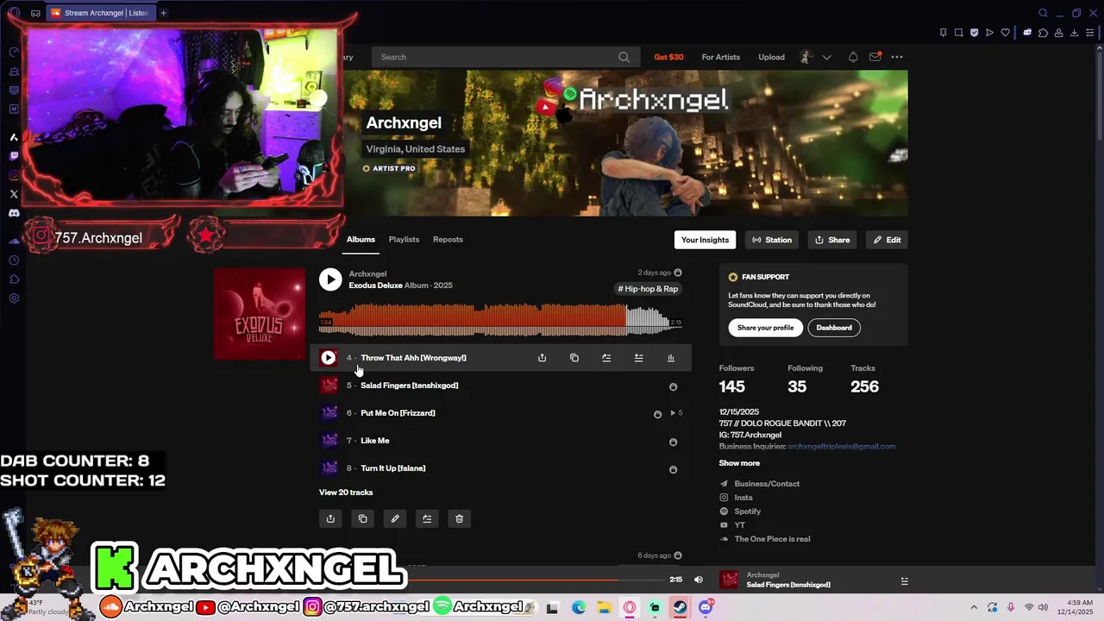1104x621 pixels.
Task: Start Station from profile
Action: pos(771,240)
